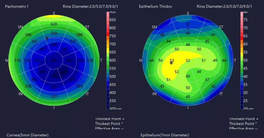Click the 75 label on epithelium scale
Screen dimensions: 264x138
click(246, 20)
